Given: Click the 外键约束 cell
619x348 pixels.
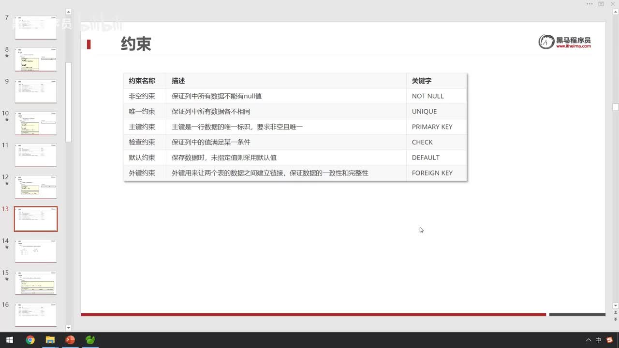Looking at the screenshot, I should point(145,173).
